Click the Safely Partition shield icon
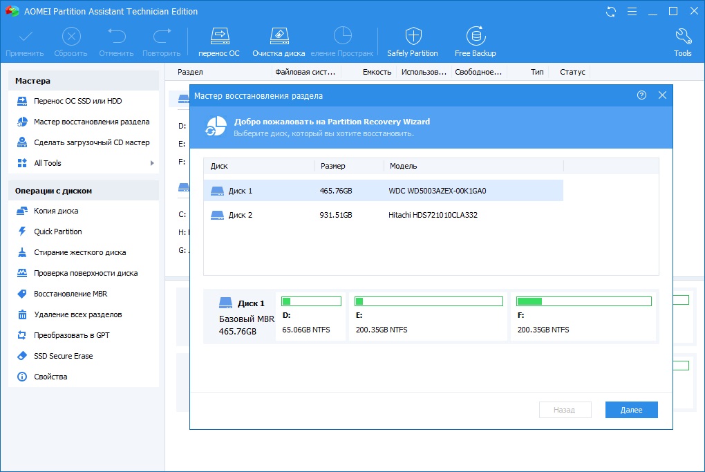Viewport: 705px width, 472px height. [x=413, y=37]
